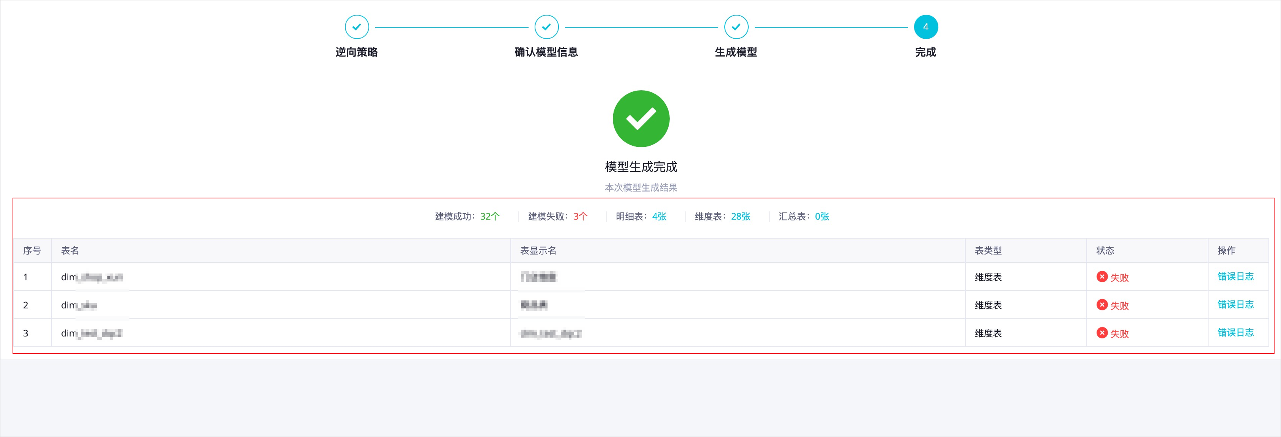
Task: Select the table name cell in row 3
Action: (281, 333)
